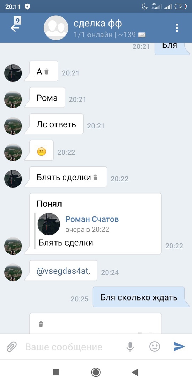192x385 pixels.
Task: Open the quoted author name 'Роман Счатов'
Action: click(92, 219)
